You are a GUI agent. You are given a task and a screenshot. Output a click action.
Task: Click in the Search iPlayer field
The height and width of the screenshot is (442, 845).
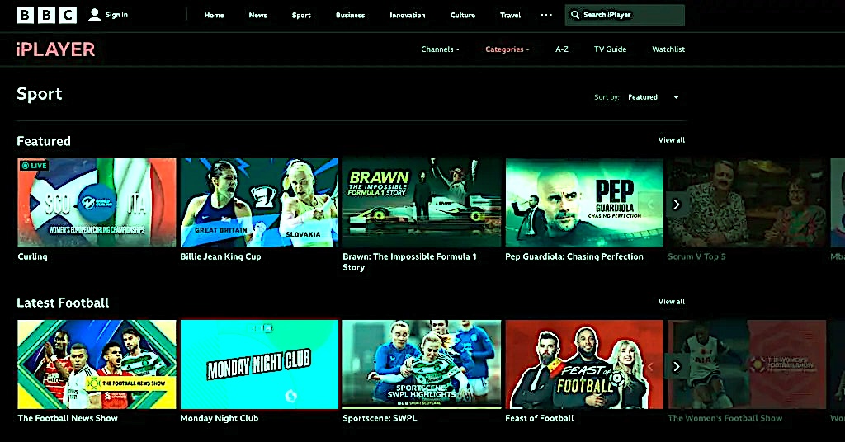pos(625,15)
